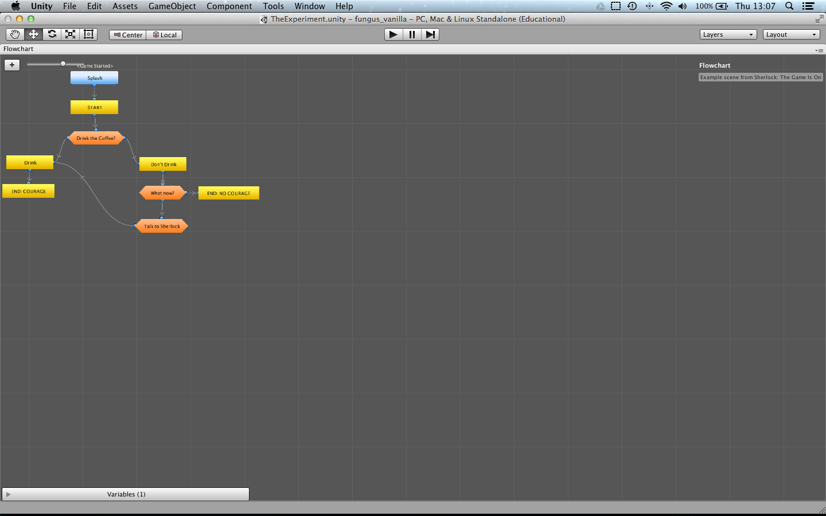
Task: Select the Drink the Coffee? block
Action: 96,138
